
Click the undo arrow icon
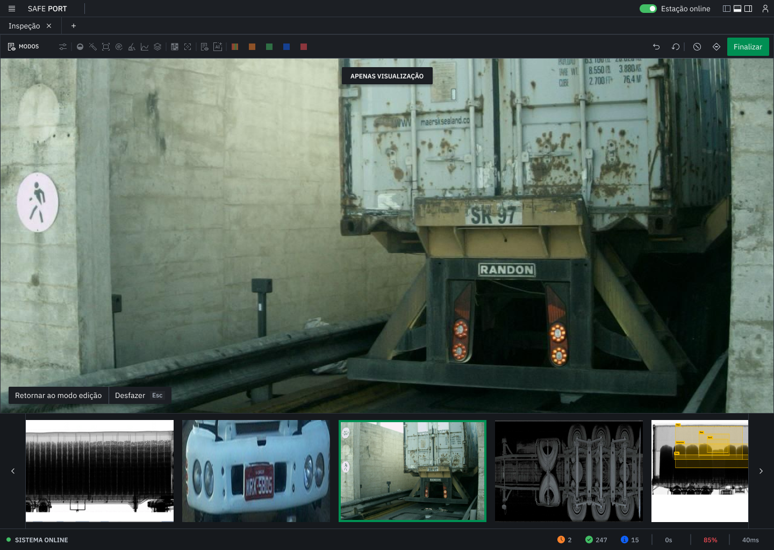click(x=656, y=47)
